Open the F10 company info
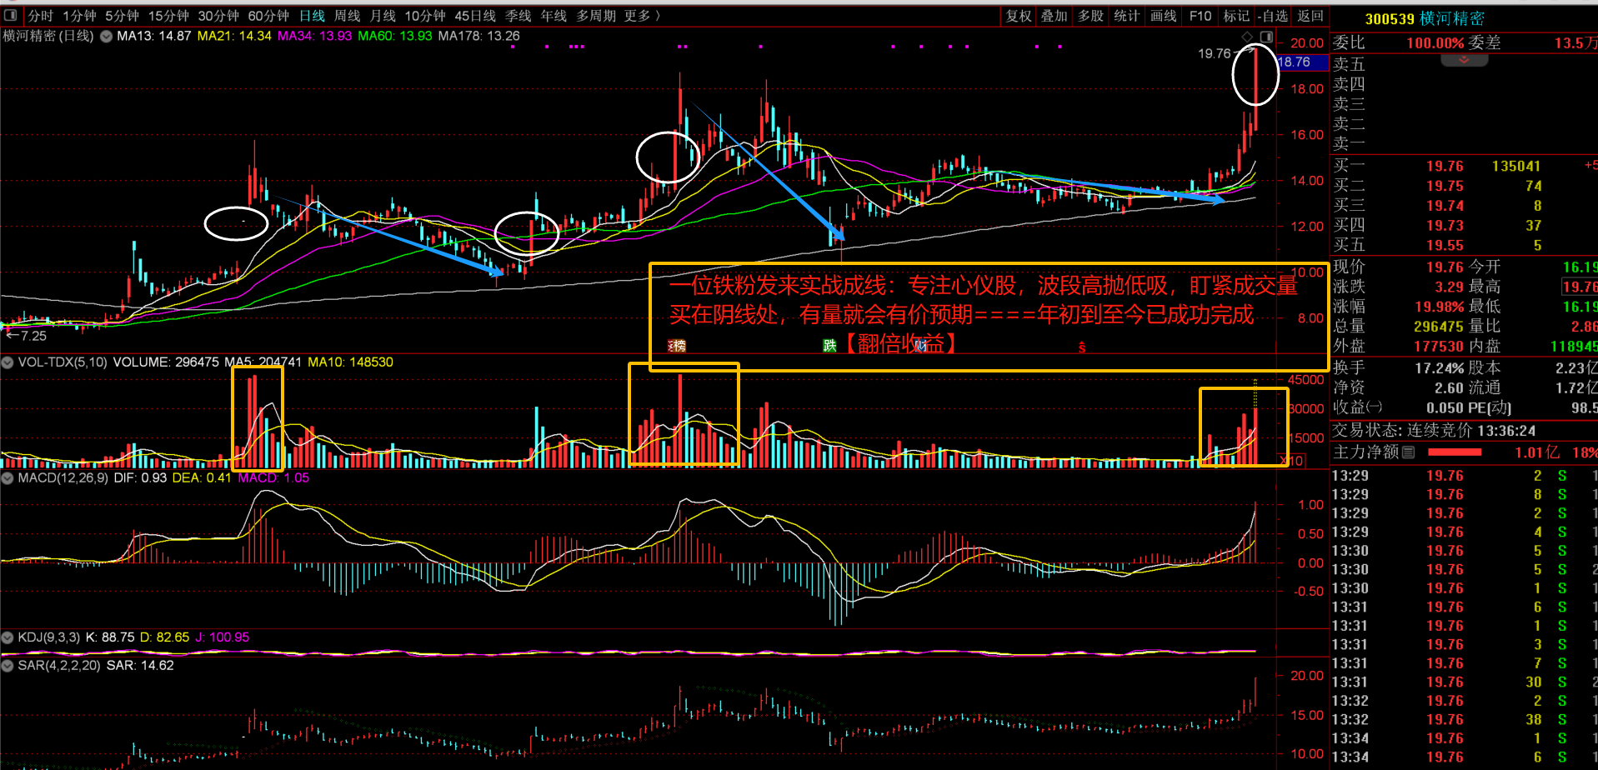This screenshot has height=770, width=1598. click(x=1200, y=16)
